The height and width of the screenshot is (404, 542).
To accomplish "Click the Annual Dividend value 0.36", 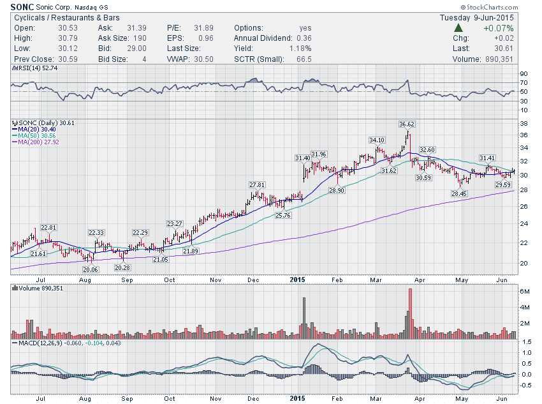I will pyautogui.click(x=304, y=38).
